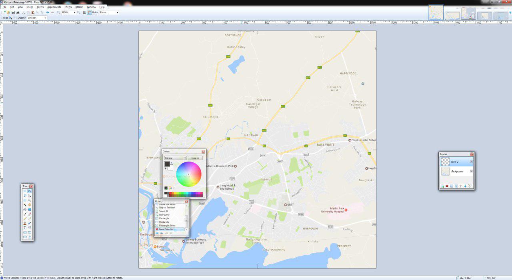512x280 pixels.
Task: Click the Open file toolbar icon
Action: [8, 12]
